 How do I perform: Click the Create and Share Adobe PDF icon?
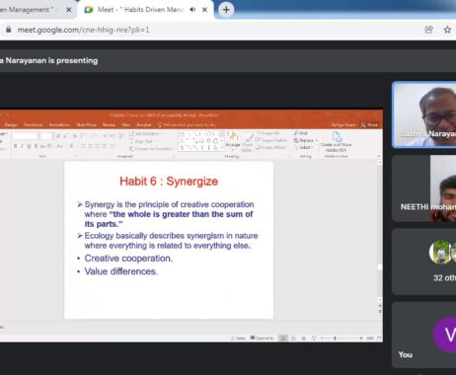click(336, 142)
